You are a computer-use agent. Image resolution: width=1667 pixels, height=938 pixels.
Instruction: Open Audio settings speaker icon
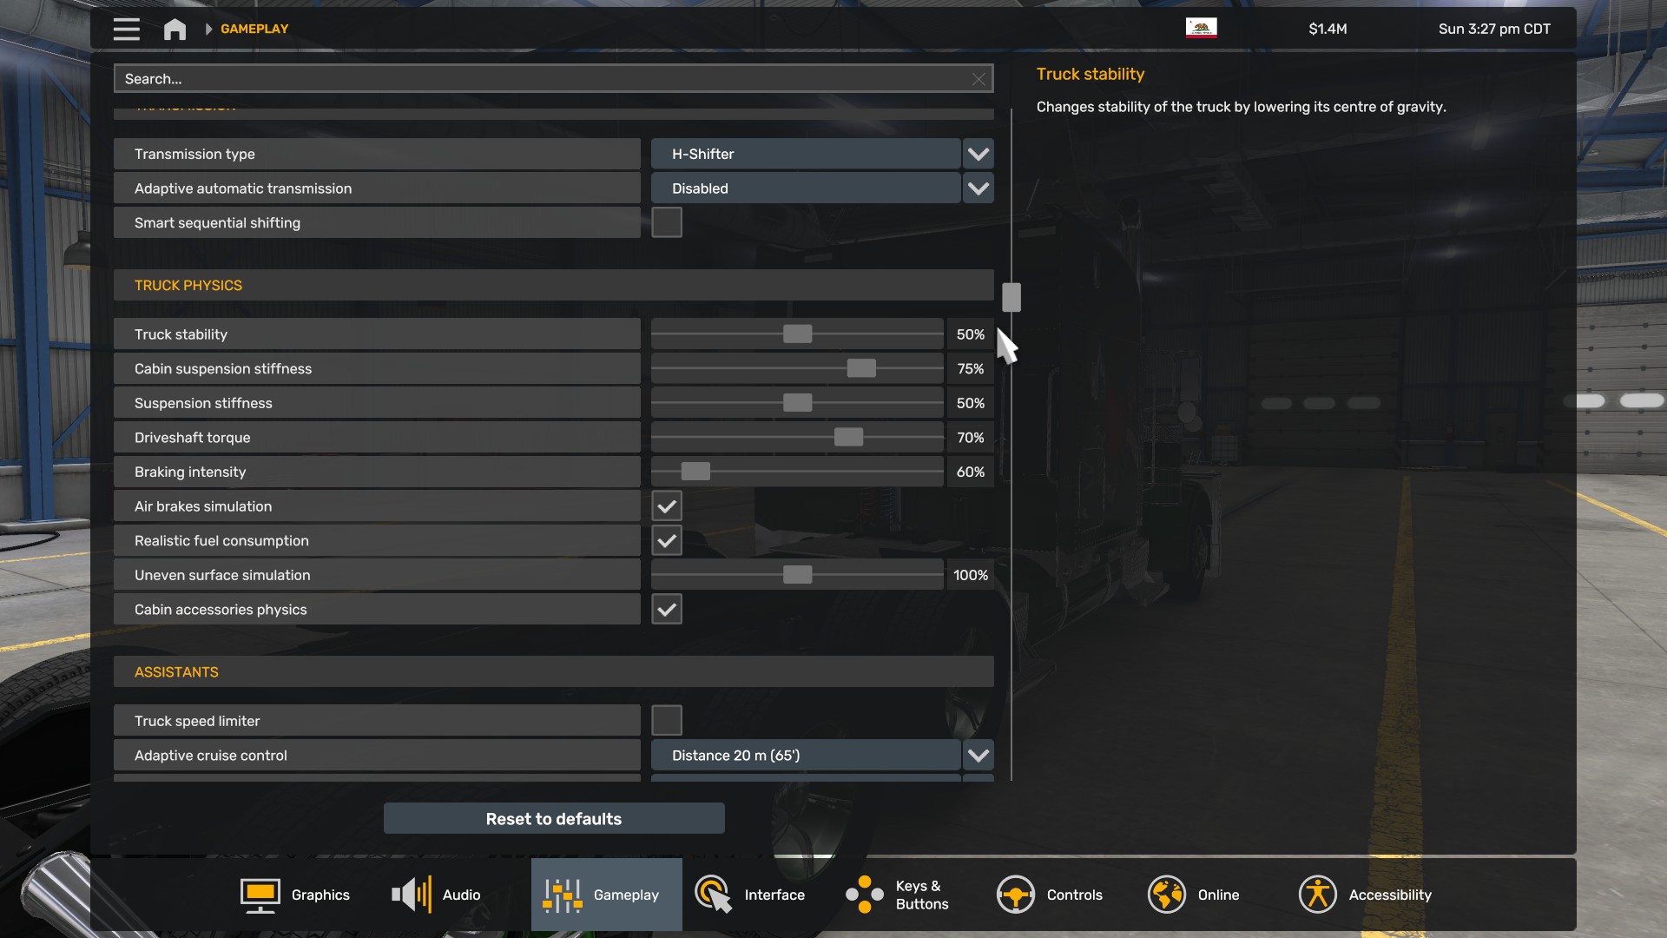pos(412,895)
